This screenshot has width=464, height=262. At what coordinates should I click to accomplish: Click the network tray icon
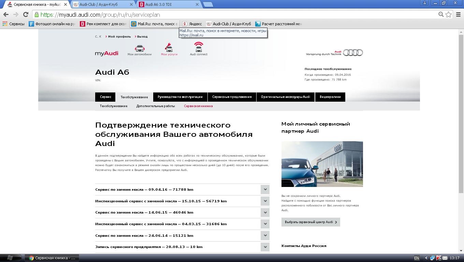[x=433, y=258]
